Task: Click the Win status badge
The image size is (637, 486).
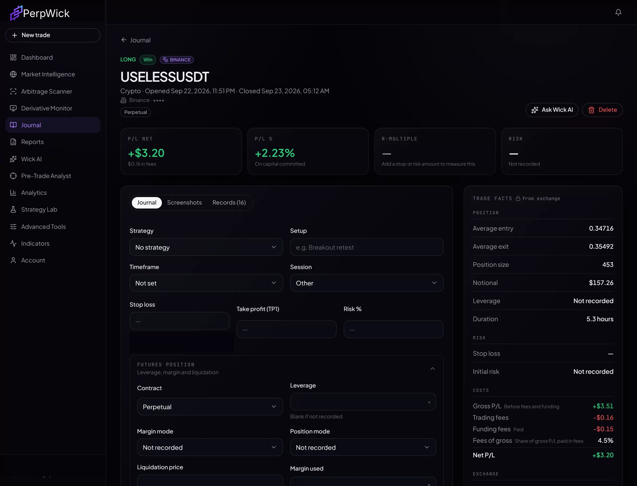Action: coord(148,60)
